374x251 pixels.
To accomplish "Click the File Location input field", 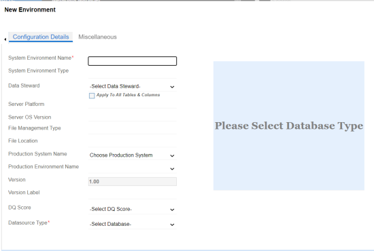I will tap(133, 142).
